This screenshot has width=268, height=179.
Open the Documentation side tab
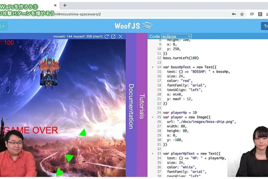coord(131,106)
